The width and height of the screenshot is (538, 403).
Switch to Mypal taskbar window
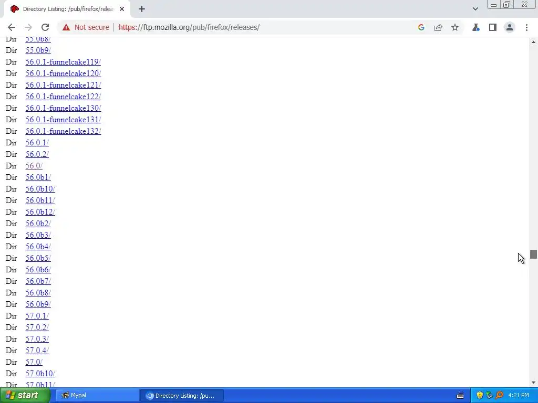[97, 396]
